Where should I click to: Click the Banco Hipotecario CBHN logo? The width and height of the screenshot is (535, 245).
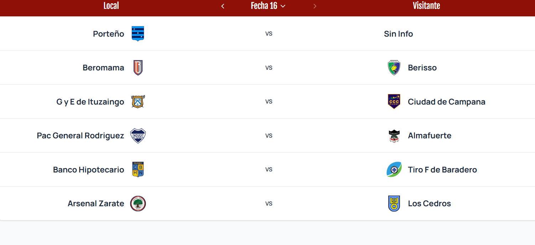tap(138, 169)
